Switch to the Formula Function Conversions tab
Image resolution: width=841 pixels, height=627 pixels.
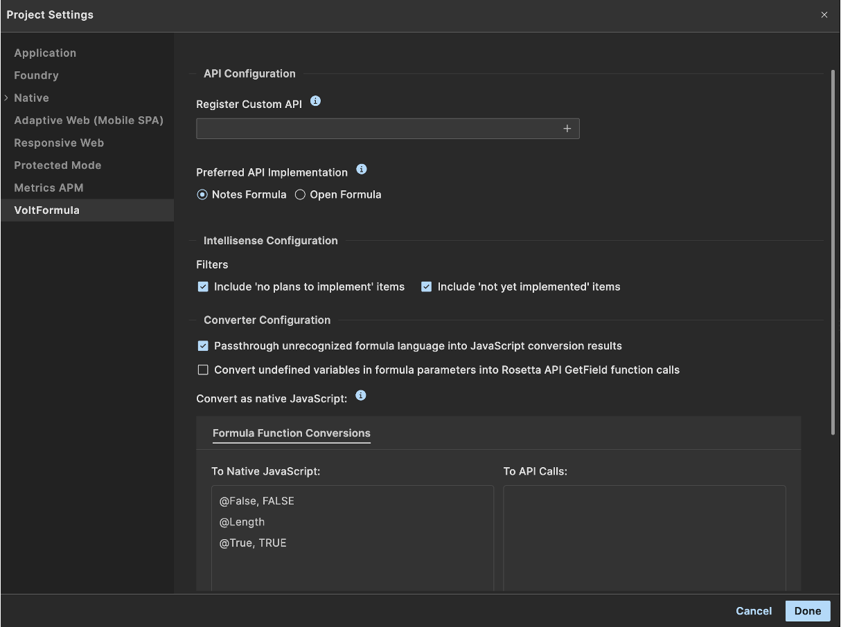pos(291,433)
